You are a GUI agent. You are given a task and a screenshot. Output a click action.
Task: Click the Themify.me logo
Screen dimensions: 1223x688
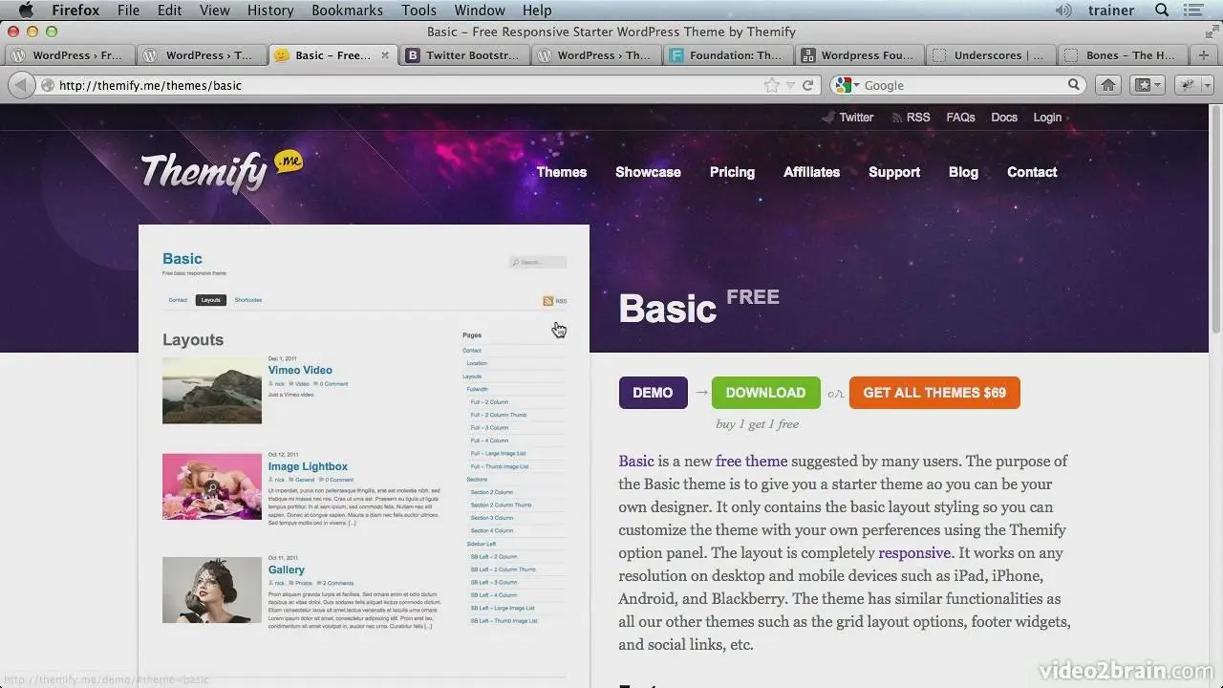(x=222, y=171)
